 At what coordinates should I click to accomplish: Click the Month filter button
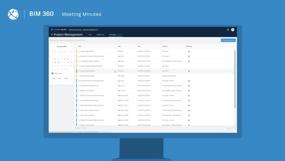tap(66, 78)
